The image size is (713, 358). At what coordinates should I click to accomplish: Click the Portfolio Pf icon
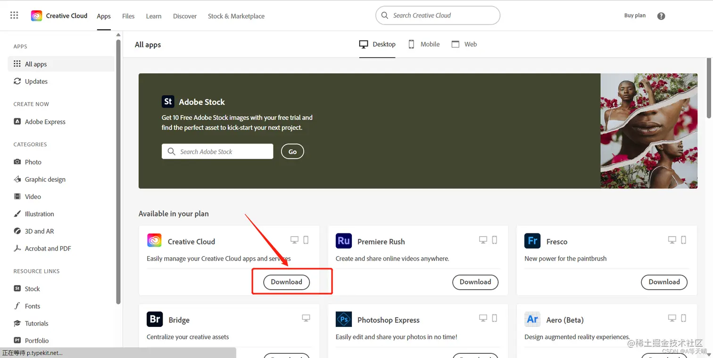[17, 340]
